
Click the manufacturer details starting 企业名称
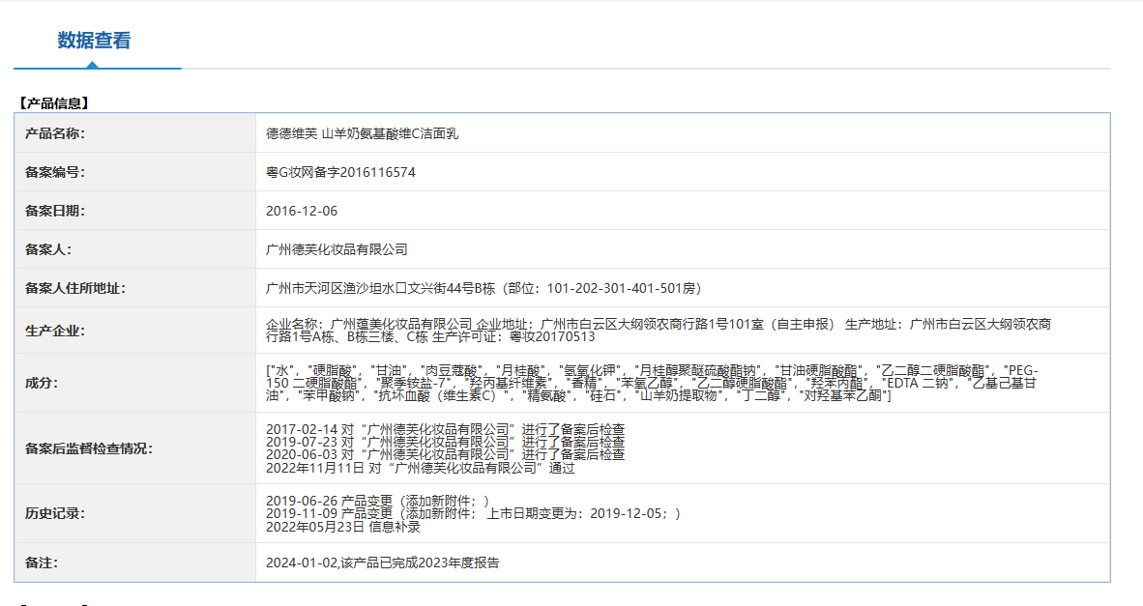click(x=659, y=331)
